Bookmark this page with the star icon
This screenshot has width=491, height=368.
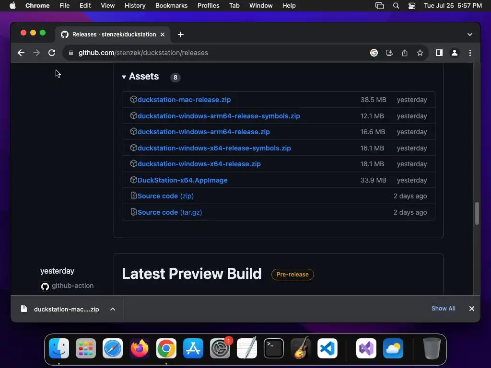click(420, 53)
